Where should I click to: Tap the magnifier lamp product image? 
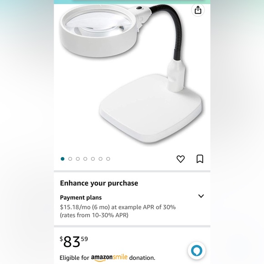[132, 74]
